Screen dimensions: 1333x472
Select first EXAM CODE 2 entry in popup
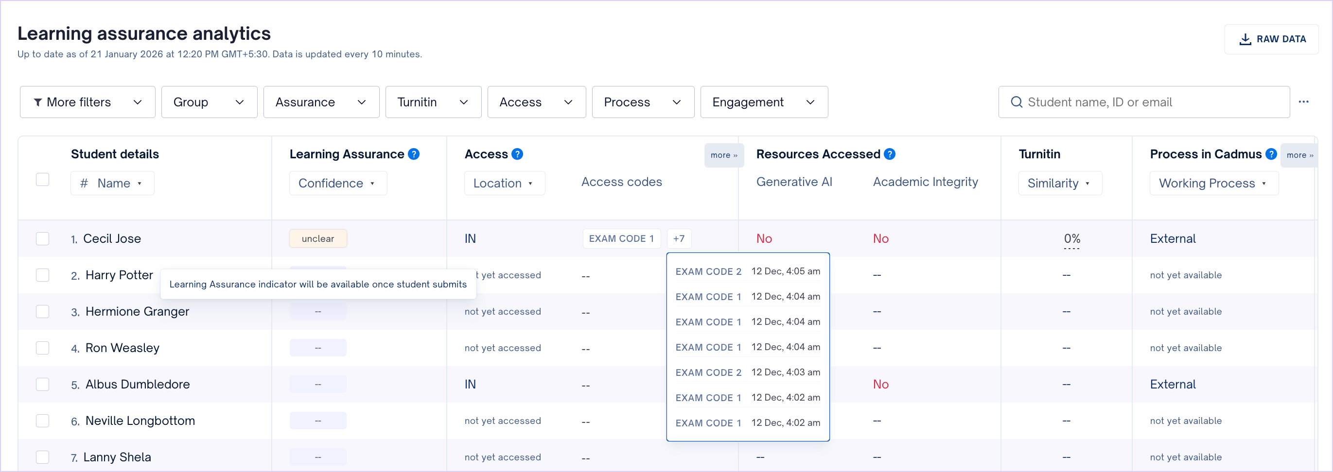tap(708, 271)
